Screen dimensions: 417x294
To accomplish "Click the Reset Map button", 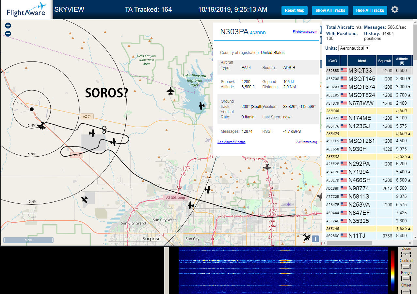I will pyautogui.click(x=295, y=10).
